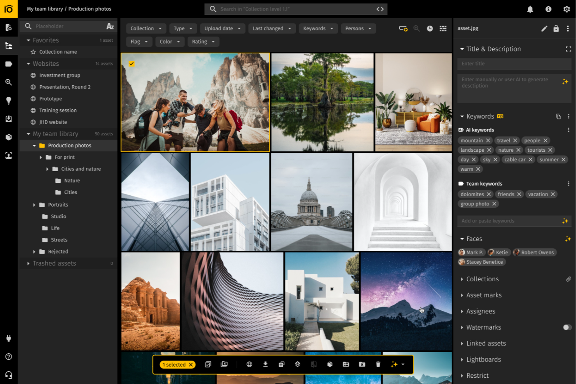
Task: Open the starry night mountain thumbnail
Action: tap(406, 302)
